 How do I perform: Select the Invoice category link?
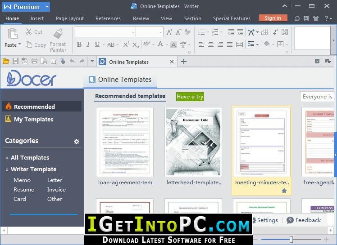click(56, 190)
